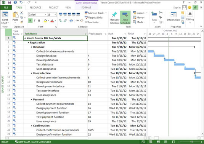Viewport: 204px width, 144px height.
Task: Open the font name Calibri dropdown
Action: click(46, 14)
